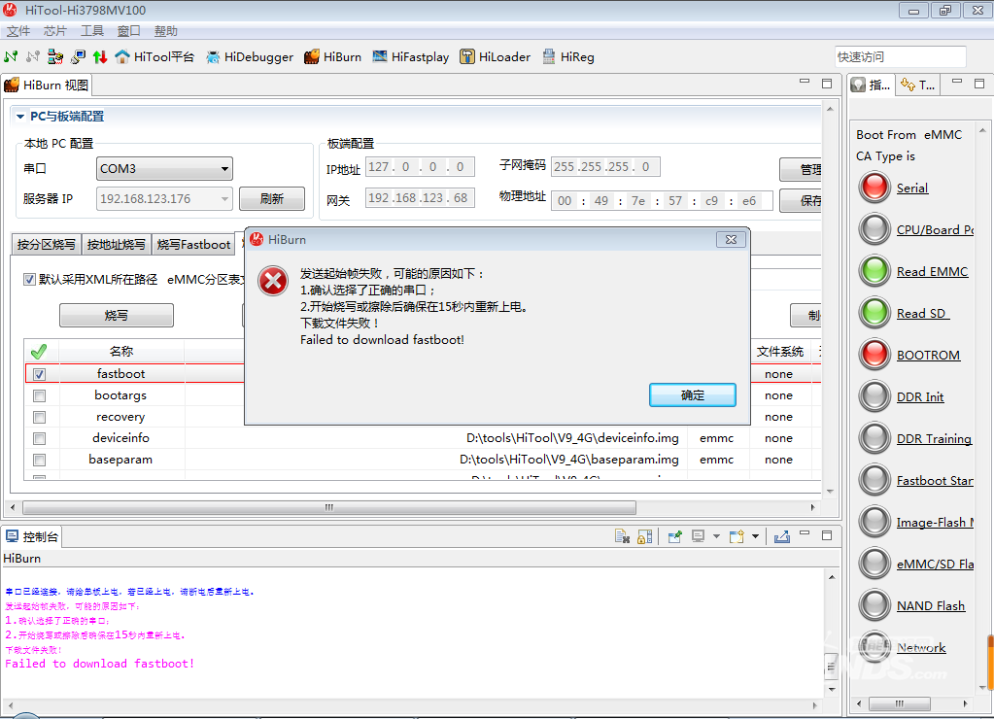Toggle the console scroll lock icon
This screenshot has width=994, height=719.
[x=645, y=536]
